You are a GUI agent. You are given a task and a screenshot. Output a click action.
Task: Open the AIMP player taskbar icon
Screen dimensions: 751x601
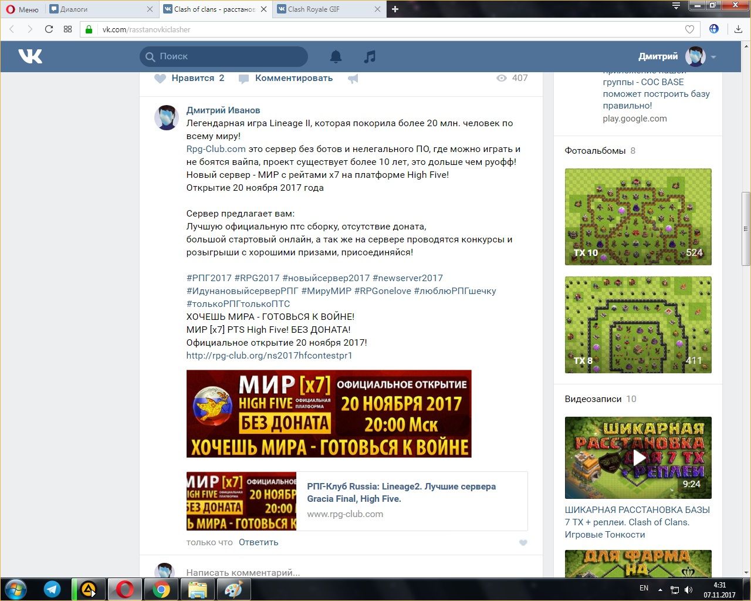click(x=89, y=589)
